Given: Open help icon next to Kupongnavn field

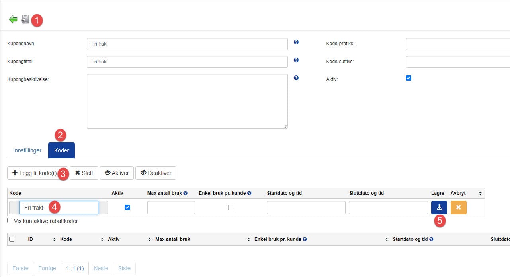Looking at the screenshot, I should point(296,42).
